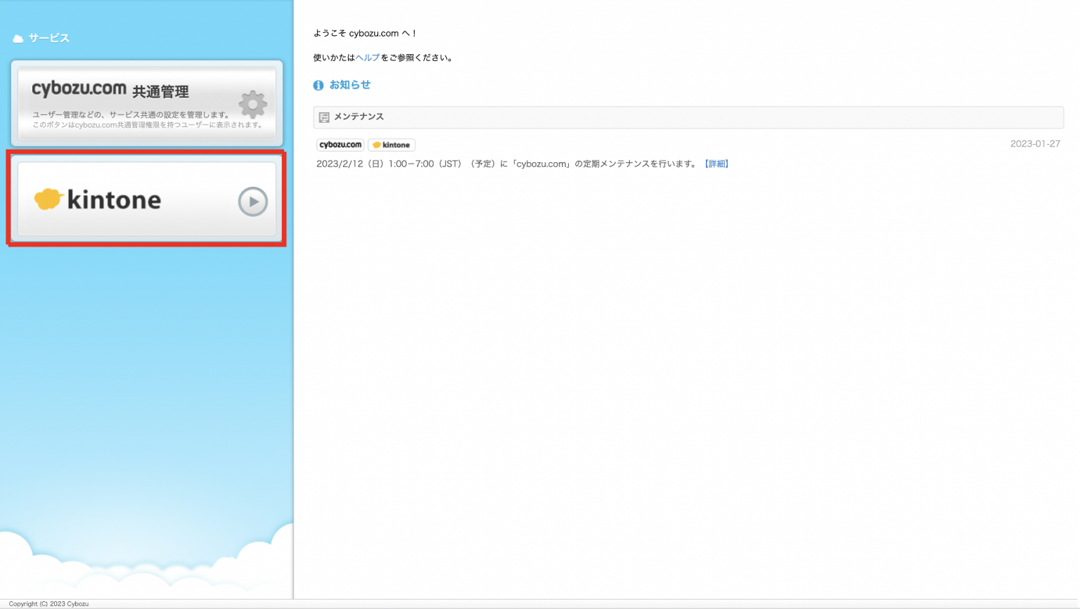The height and width of the screenshot is (609, 1080).
Task: Click the memo icon beside メンテナンス
Action: pos(324,117)
